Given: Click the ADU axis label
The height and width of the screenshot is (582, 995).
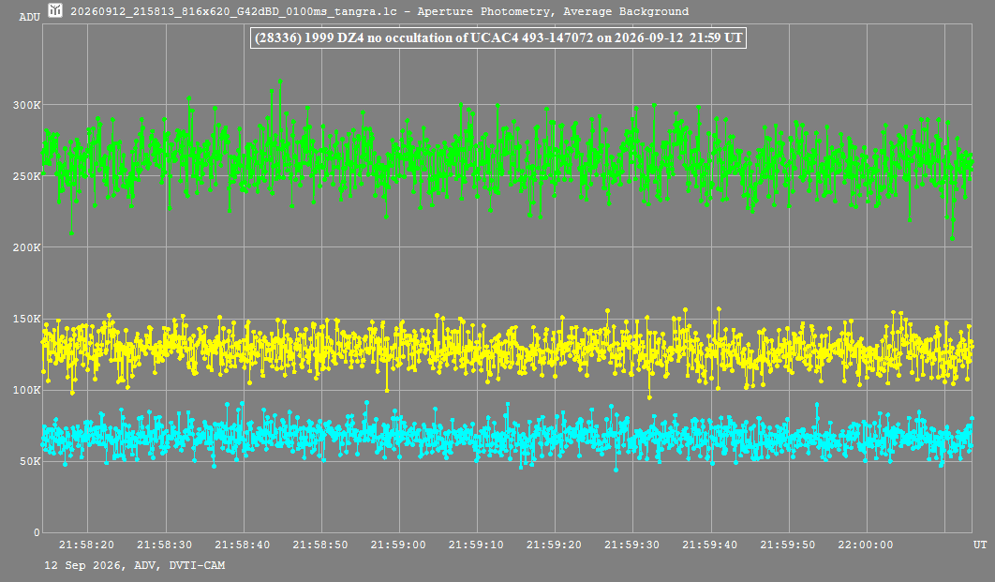Looking at the screenshot, I should pos(30,17).
